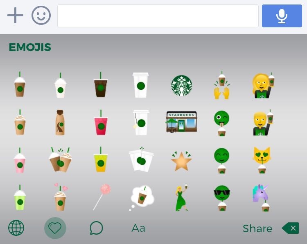Screen dimensions: 307x244
Task: Click the blue microphone button
Action: tap(282, 16)
